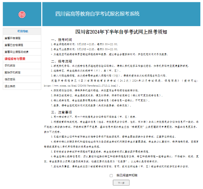This screenshot has height=189, width=203.
Task: Click the 栏目导航 sidebar header
Action: coord(22,31)
